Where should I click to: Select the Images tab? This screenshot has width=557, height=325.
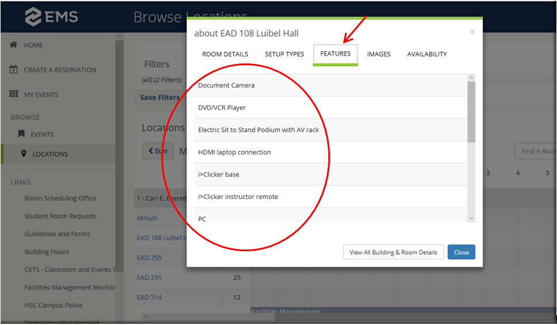tap(378, 54)
